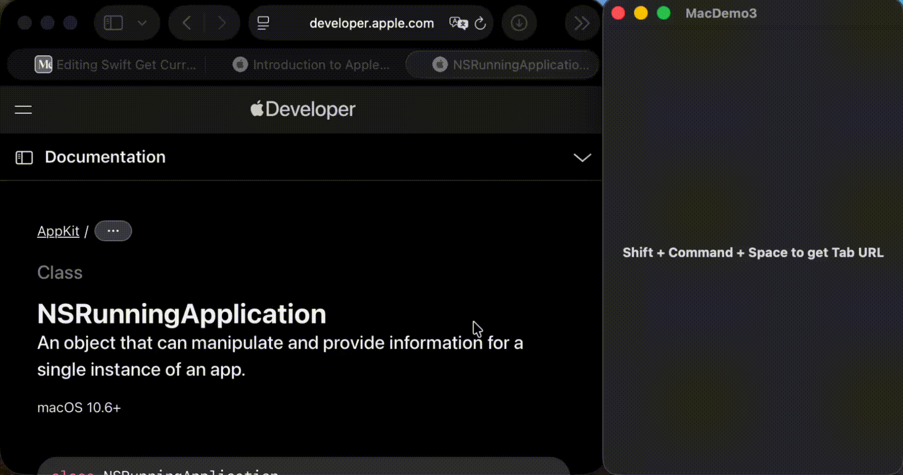Reload the current page
The image size is (903, 475).
pyautogui.click(x=480, y=23)
